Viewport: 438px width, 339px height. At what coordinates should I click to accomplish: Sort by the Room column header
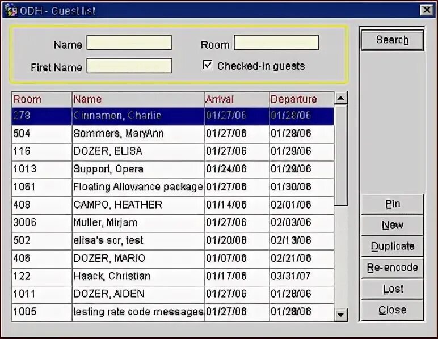click(x=41, y=99)
